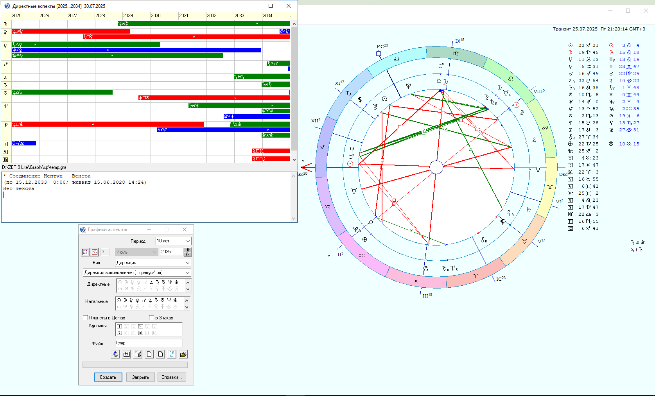This screenshot has height=396, width=655.
Task: Click the Создать button
Action: point(108,377)
